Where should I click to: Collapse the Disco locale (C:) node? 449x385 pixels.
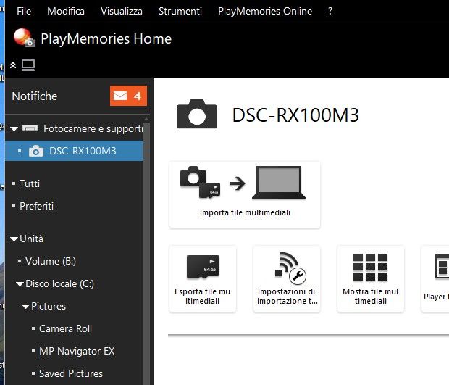[x=20, y=284]
